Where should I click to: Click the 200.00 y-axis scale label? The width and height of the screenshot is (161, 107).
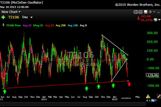pos(152,42)
